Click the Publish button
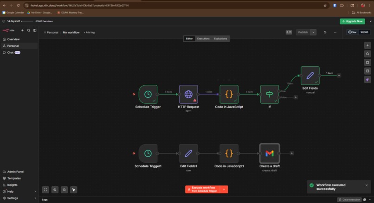The height and width of the screenshot is (203, 374). click(303, 32)
